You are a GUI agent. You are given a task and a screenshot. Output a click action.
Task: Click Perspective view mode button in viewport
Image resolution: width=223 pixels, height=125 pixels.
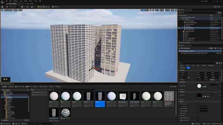pyautogui.click(x=8, y=10)
